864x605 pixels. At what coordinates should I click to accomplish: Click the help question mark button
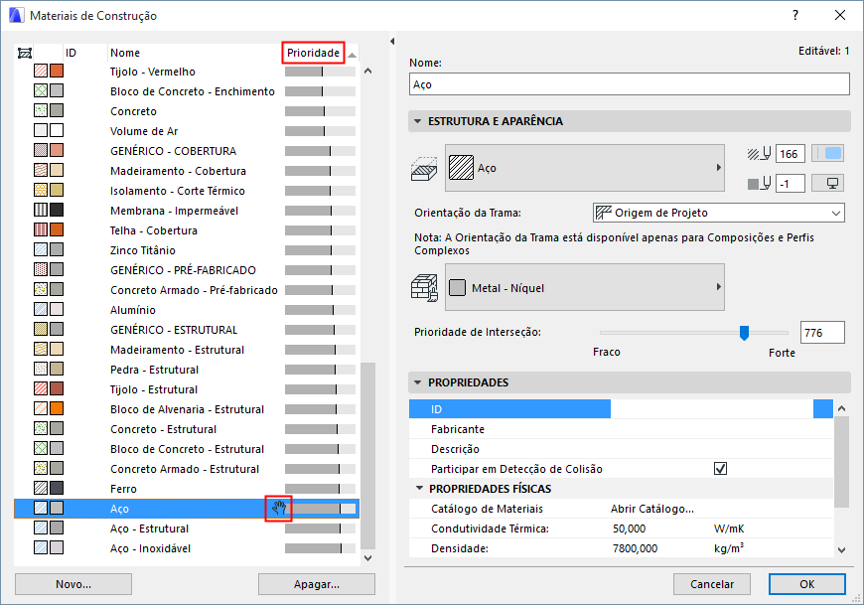coord(795,16)
